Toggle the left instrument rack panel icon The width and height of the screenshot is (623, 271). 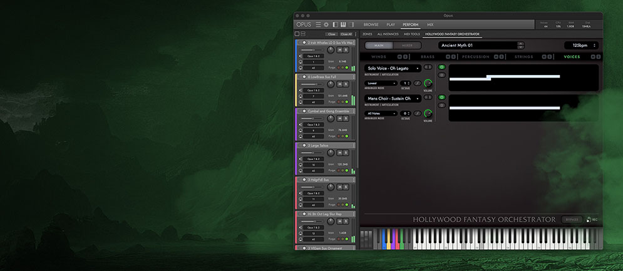pos(336,24)
